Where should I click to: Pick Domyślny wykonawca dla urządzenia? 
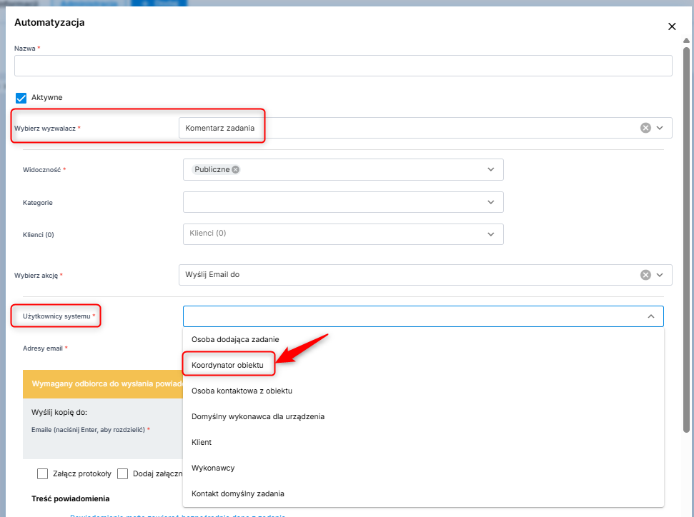[x=258, y=416]
